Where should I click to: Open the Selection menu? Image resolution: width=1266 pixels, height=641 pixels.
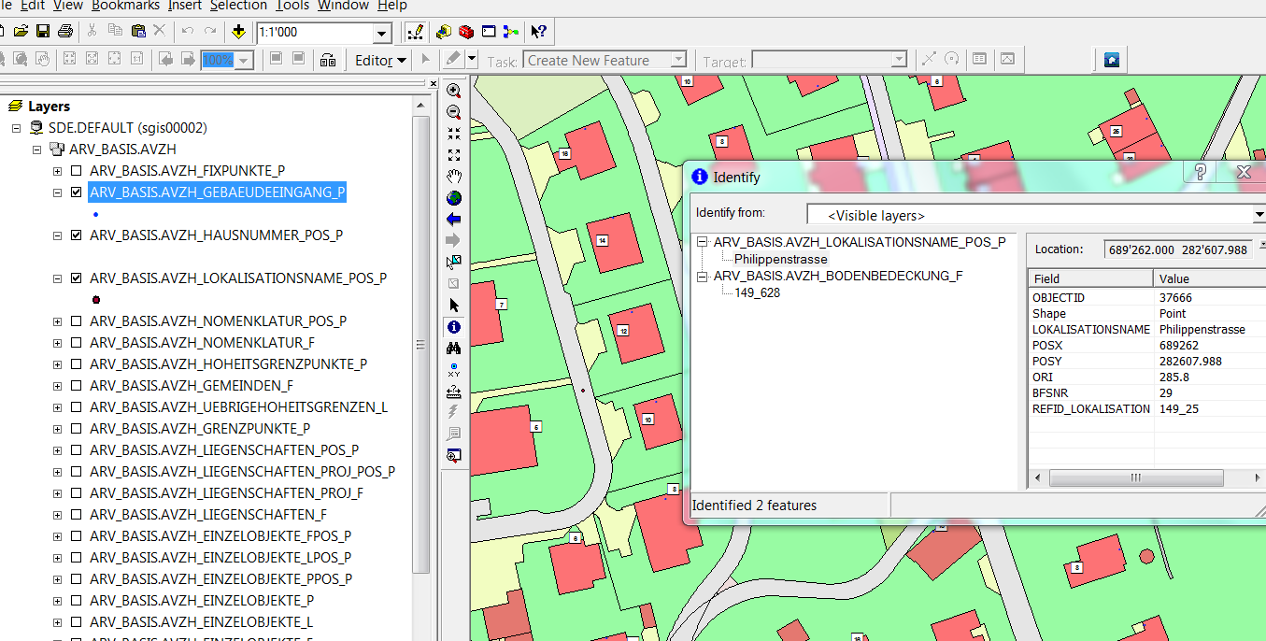point(238,6)
